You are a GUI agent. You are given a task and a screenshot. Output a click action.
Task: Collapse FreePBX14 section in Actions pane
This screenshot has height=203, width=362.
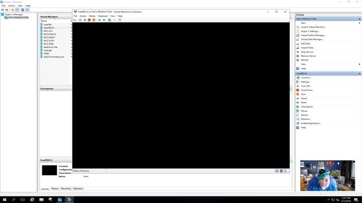(x=359, y=73)
